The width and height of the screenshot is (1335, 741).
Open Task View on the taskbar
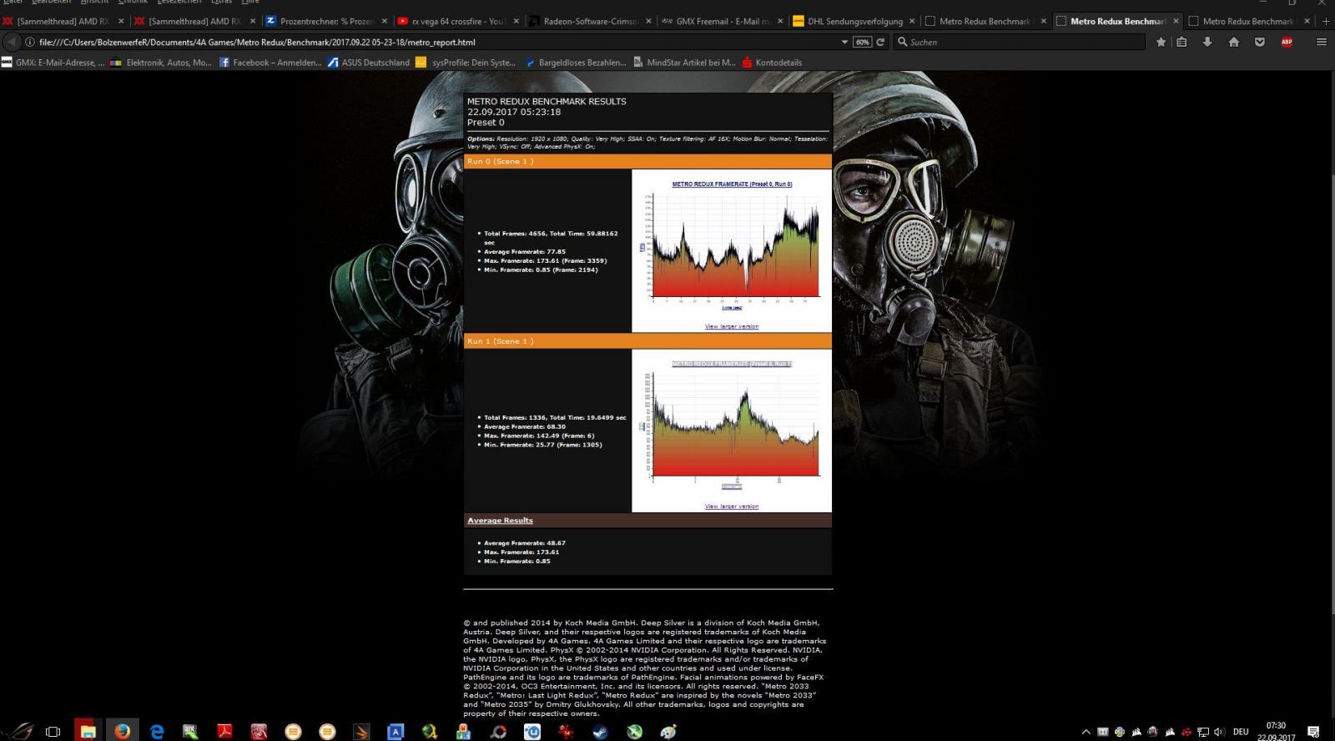(x=53, y=732)
